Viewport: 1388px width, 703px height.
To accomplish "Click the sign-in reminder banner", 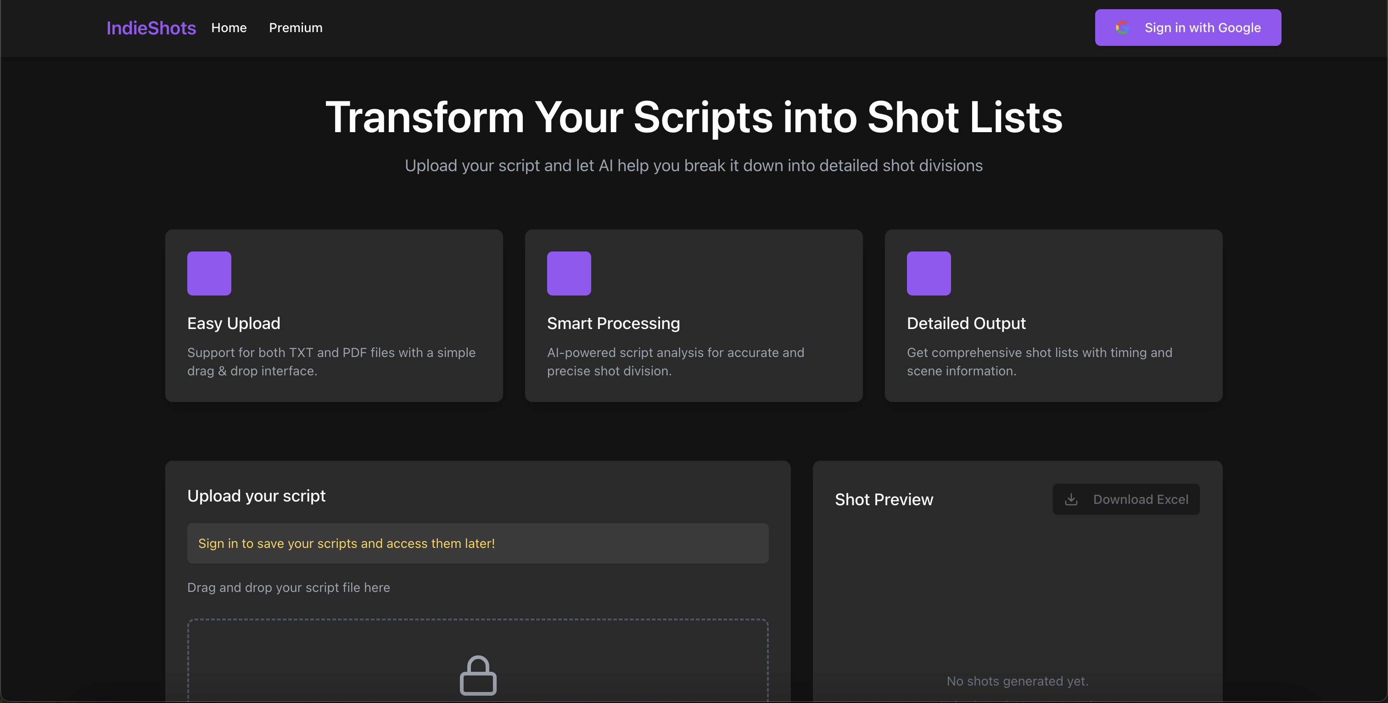I will coord(478,543).
